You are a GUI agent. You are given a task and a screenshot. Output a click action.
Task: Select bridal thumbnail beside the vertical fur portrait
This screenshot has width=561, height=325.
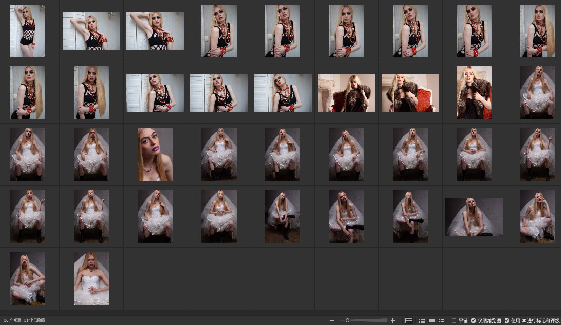coord(538,93)
